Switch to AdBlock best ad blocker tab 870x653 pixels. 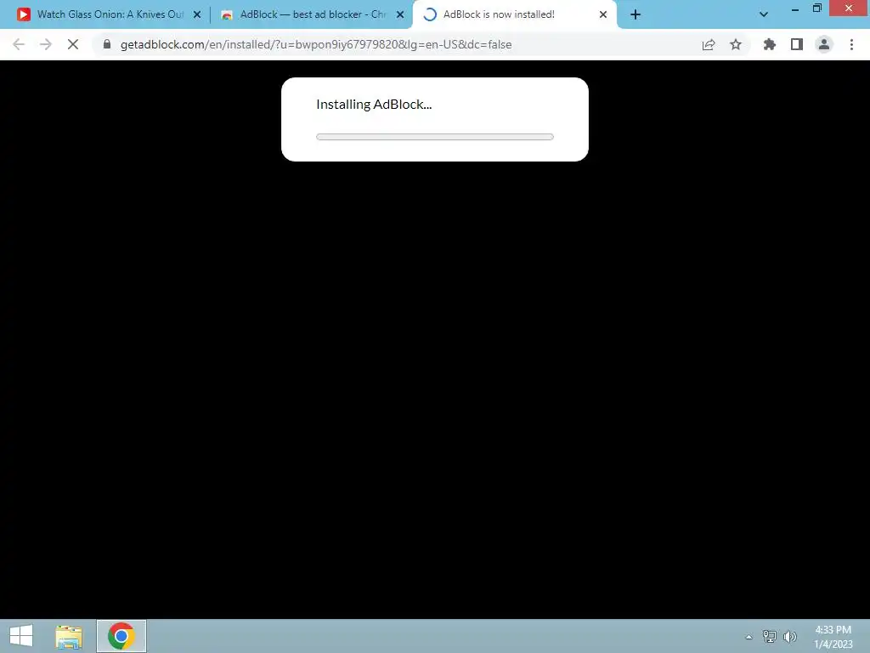pos(311,14)
